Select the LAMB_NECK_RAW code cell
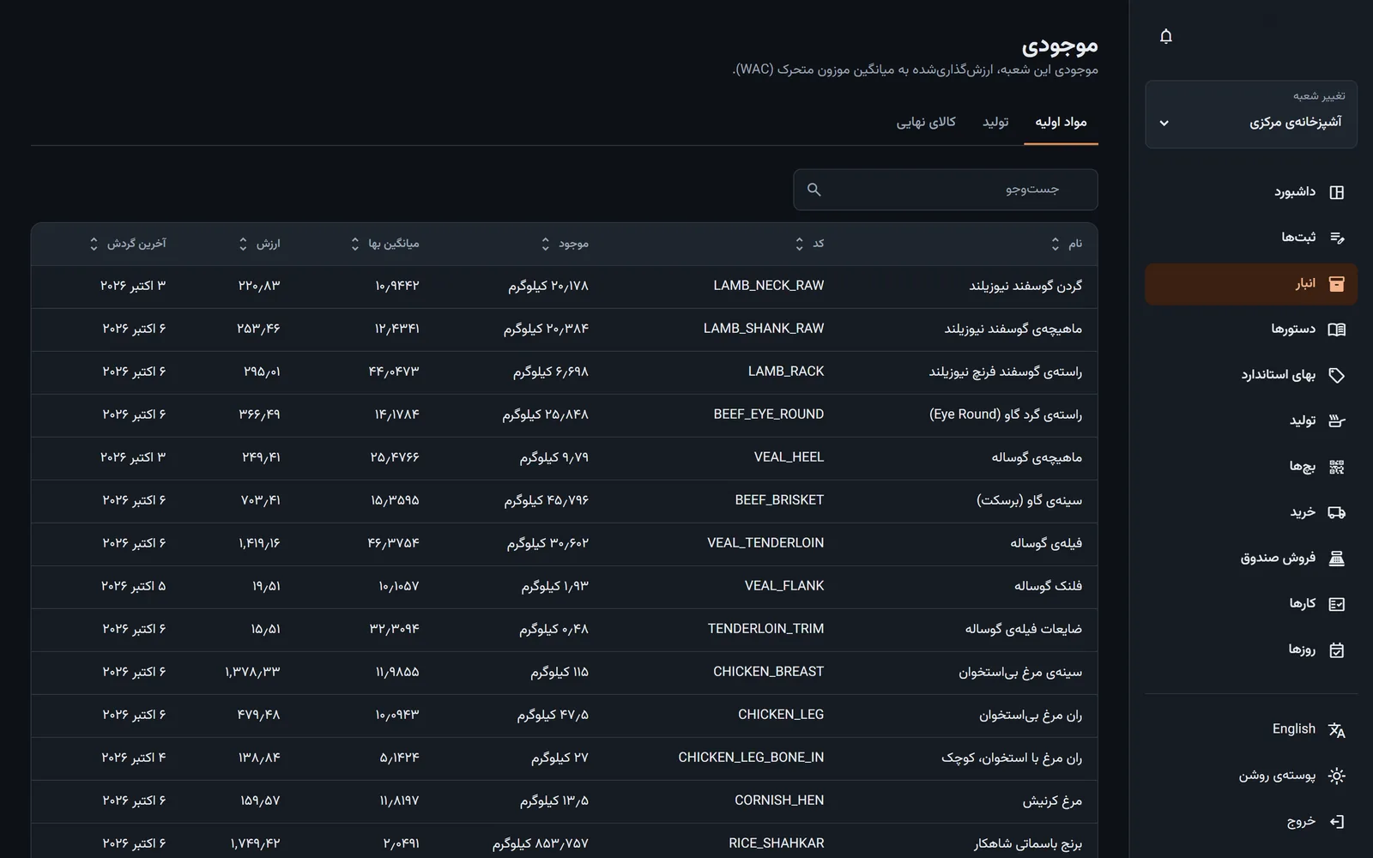 (x=769, y=286)
